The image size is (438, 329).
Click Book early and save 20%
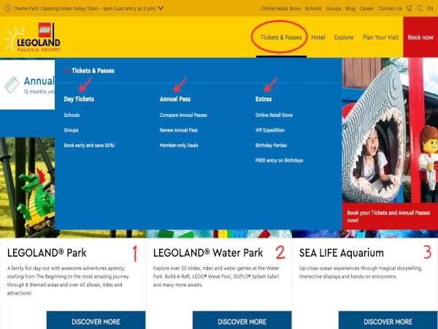tap(89, 145)
